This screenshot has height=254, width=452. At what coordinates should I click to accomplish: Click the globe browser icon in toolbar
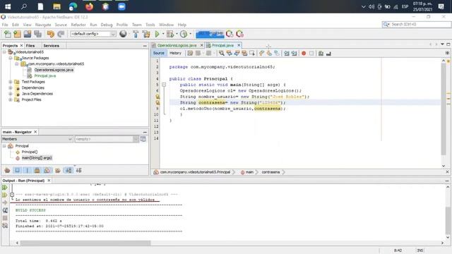pos(123,34)
